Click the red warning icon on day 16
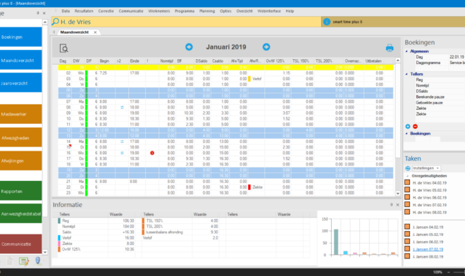The image size is (465, 276). click(x=152, y=153)
